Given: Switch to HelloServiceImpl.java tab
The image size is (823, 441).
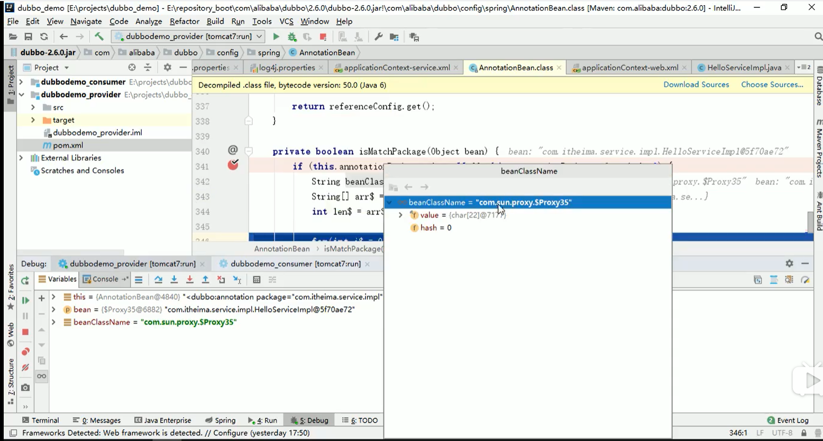Looking at the screenshot, I should click(744, 68).
